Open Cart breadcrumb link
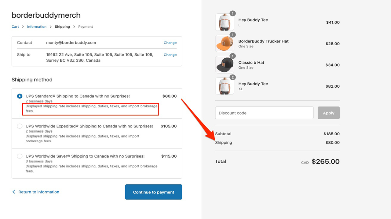 pyautogui.click(x=15, y=27)
